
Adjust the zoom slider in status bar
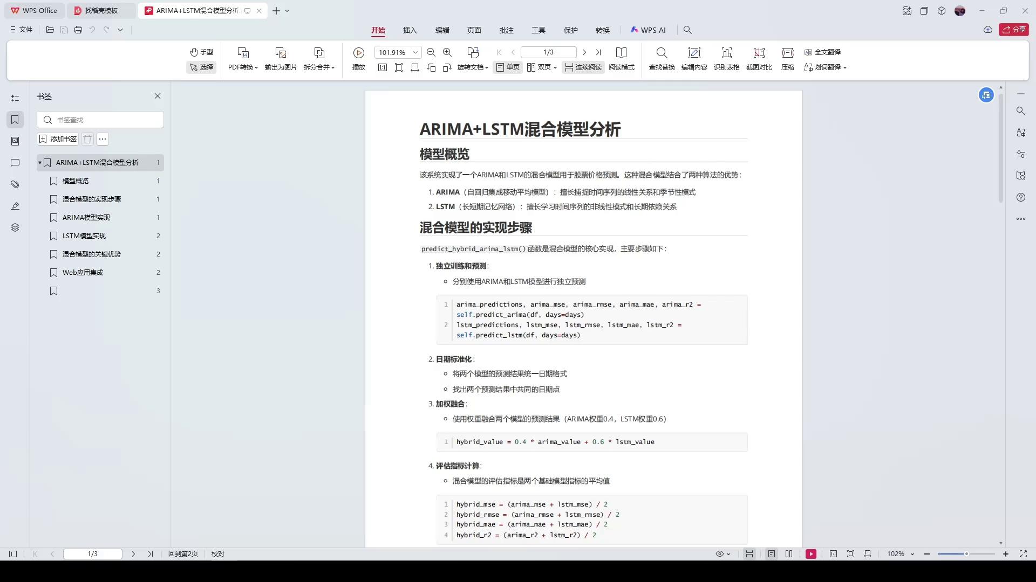[x=966, y=553]
